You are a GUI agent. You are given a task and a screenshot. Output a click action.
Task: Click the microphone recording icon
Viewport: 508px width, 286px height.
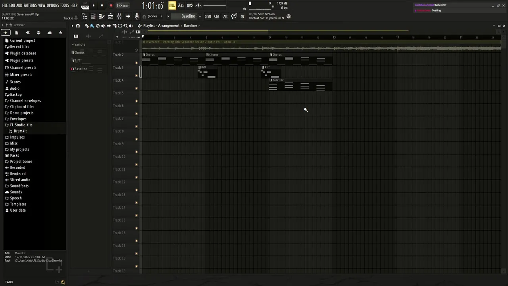137,16
